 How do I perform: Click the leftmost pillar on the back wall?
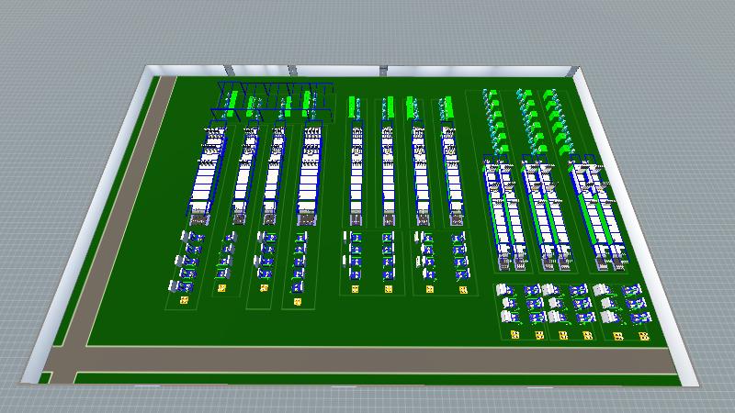point(231,70)
